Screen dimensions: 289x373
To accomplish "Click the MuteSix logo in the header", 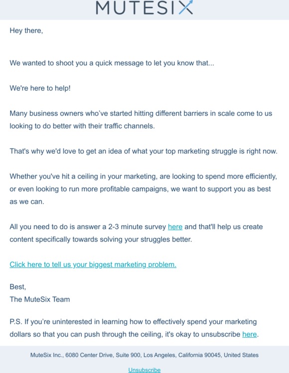I will tap(144, 7).
